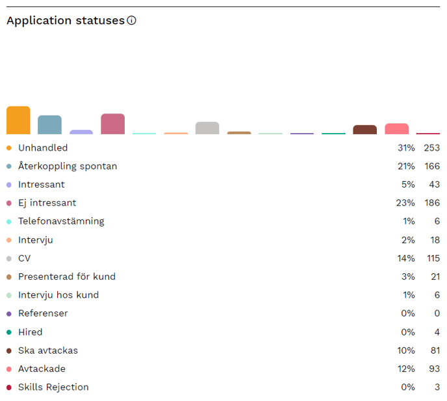Screen dimensions: 447x401
Task: Choose the Presenterad för kund status
Action: tap(67, 276)
